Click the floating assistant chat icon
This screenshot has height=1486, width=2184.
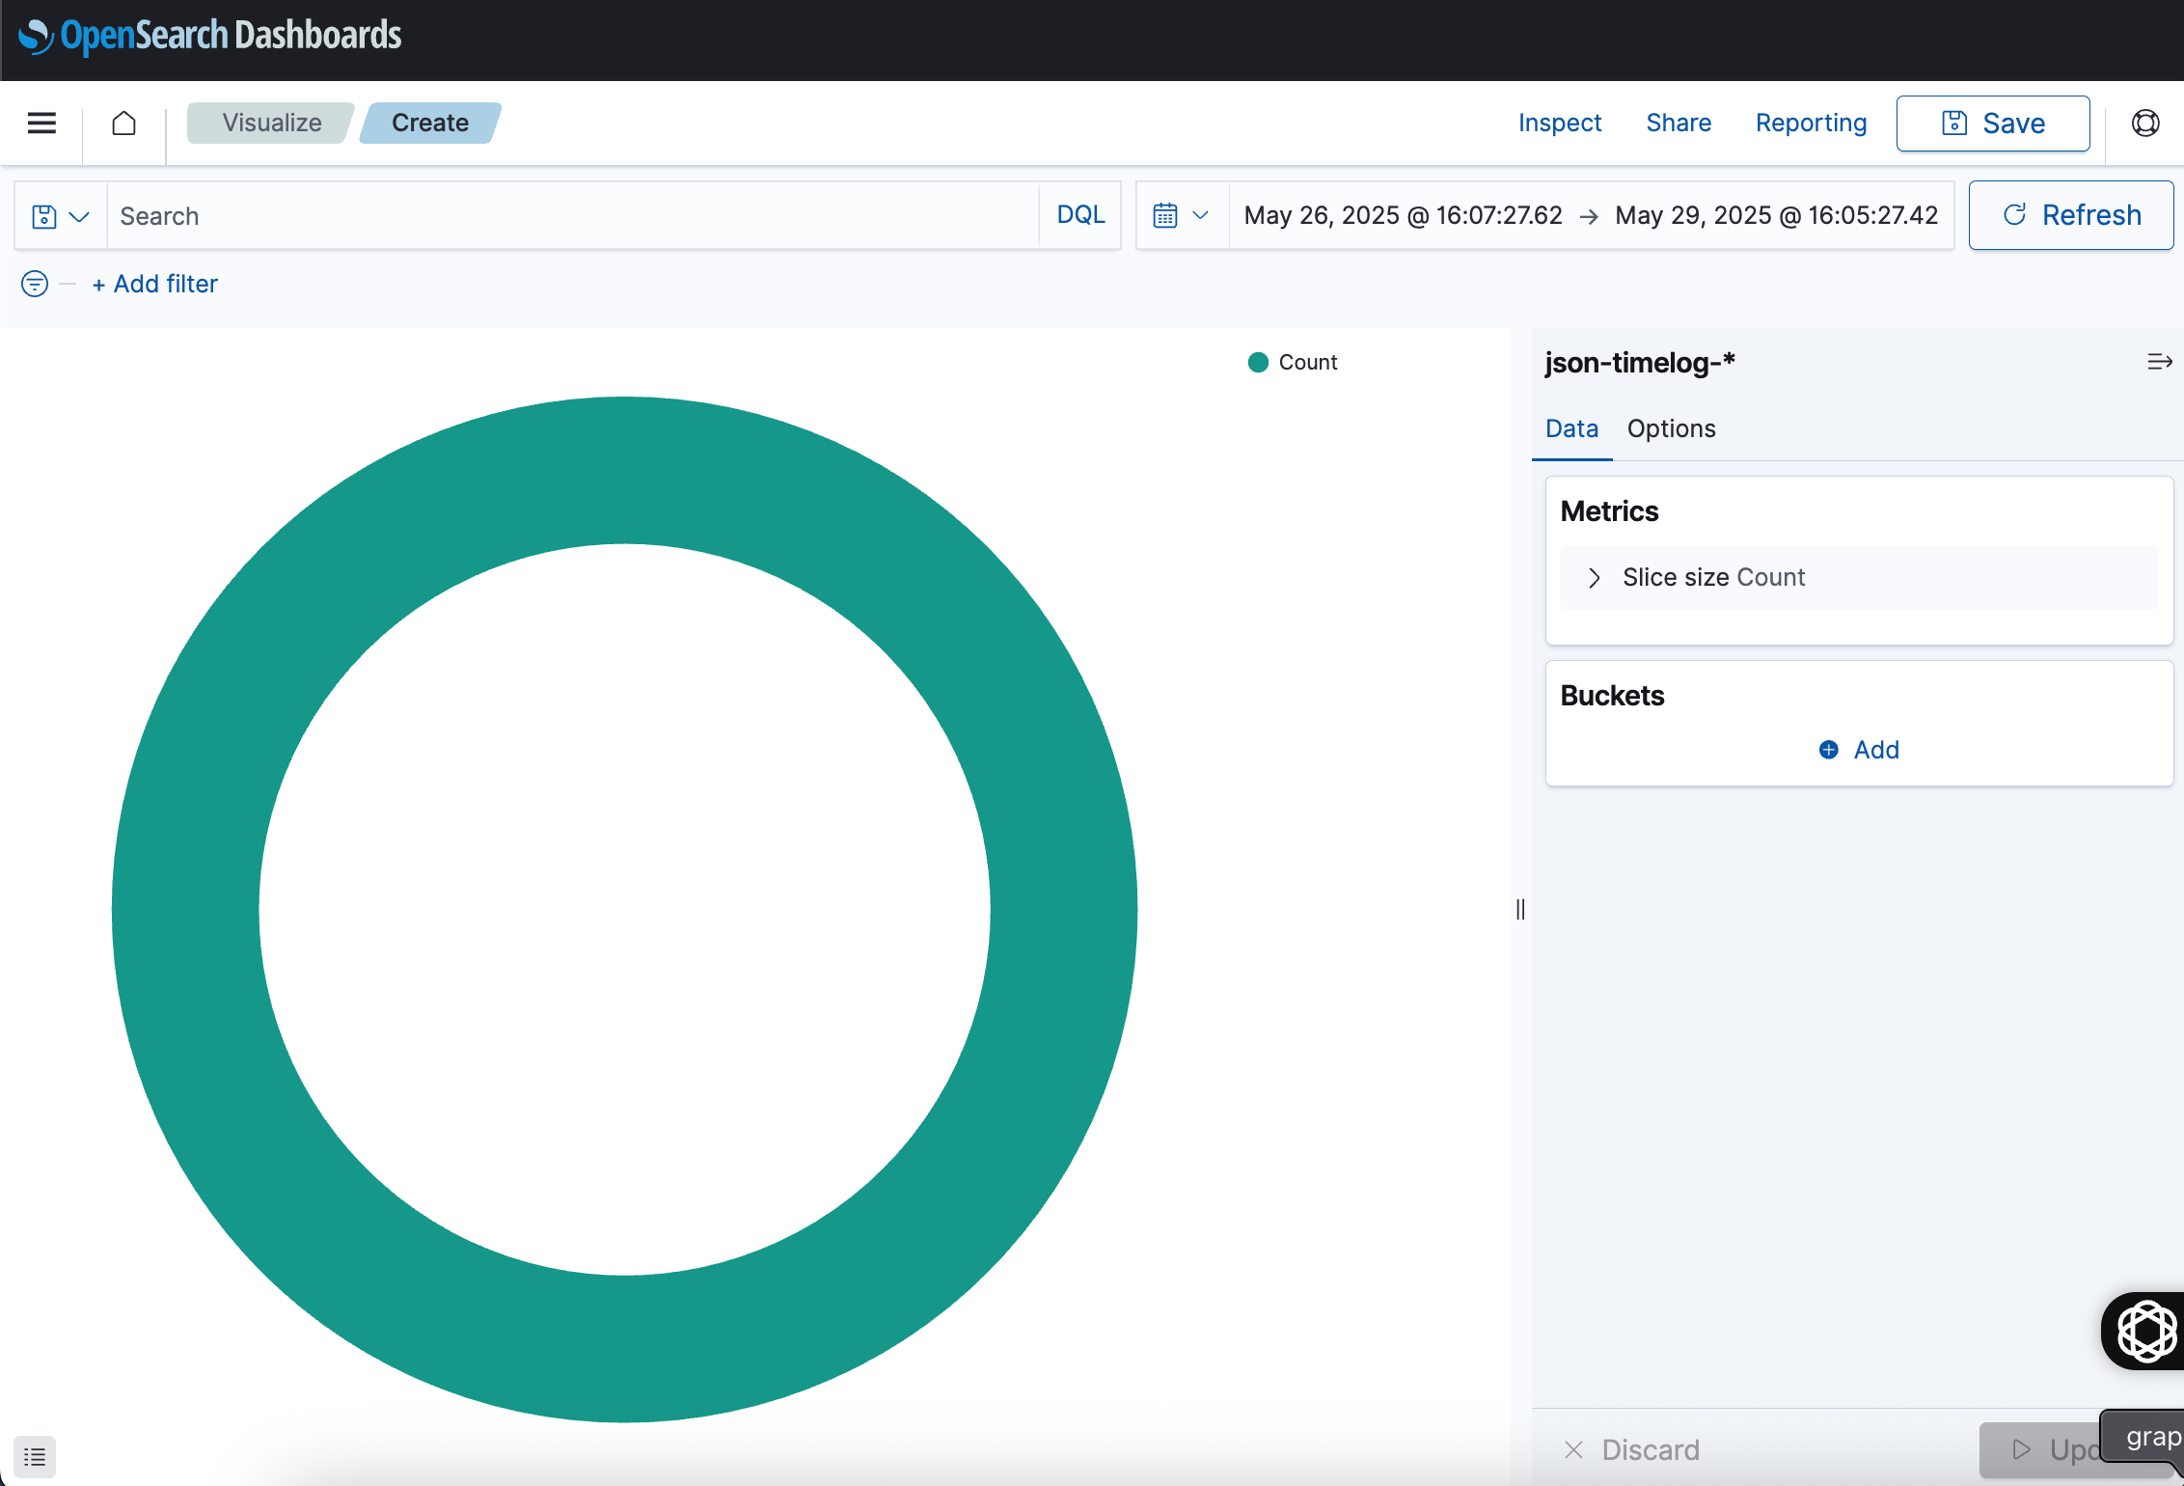click(x=2145, y=1331)
